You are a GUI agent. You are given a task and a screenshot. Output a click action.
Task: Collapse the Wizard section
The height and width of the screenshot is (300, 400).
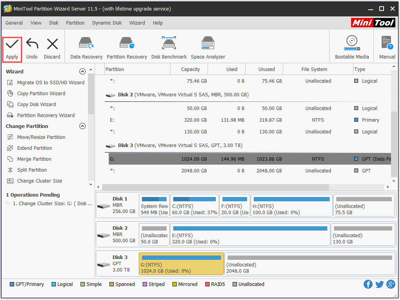tap(83, 71)
